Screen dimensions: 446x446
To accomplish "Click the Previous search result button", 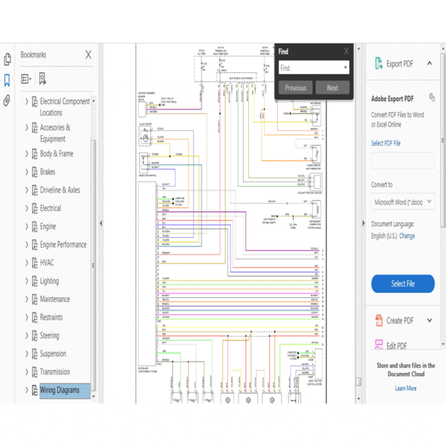I will (x=296, y=88).
